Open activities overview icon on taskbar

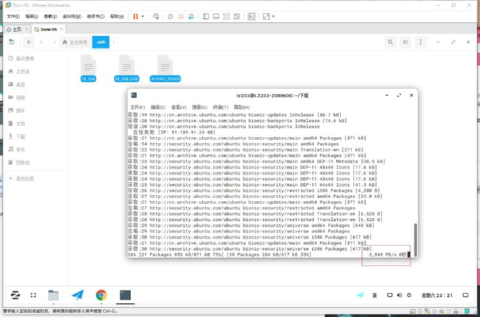pyautogui.click(x=33, y=295)
